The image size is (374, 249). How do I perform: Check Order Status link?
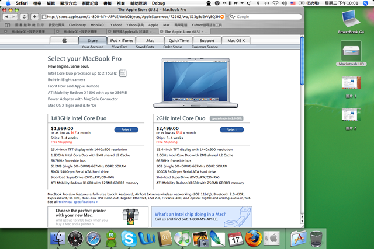coord(173,47)
